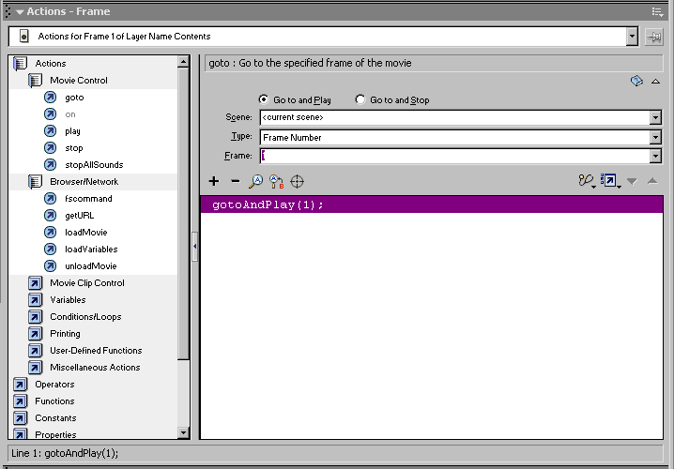Choose the stopAllSounds action

94,164
